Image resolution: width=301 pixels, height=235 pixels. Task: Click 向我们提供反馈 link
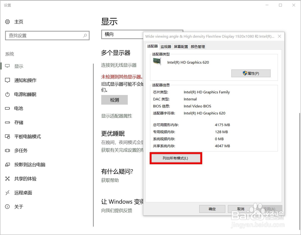click(x=117, y=210)
